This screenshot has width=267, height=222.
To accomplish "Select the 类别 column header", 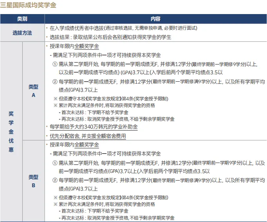I will pos(22,19).
